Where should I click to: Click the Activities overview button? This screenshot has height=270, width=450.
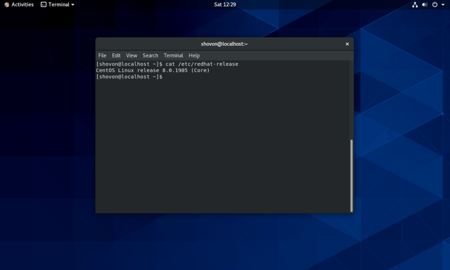(x=19, y=4)
